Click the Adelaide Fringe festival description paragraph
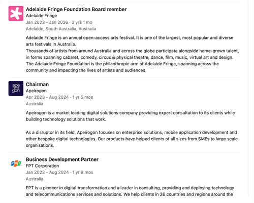This screenshot has height=203, width=254. tap(130, 41)
